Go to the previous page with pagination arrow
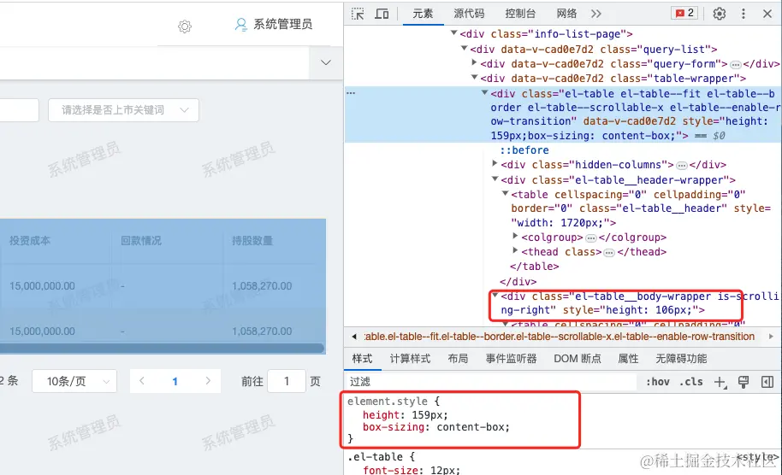The height and width of the screenshot is (475, 782). point(142,381)
